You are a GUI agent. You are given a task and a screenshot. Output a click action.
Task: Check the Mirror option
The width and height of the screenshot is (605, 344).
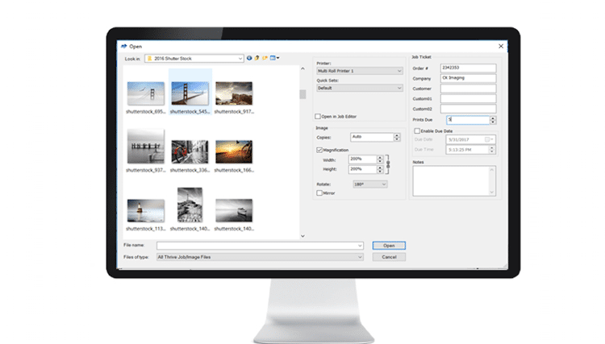pyautogui.click(x=319, y=193)
